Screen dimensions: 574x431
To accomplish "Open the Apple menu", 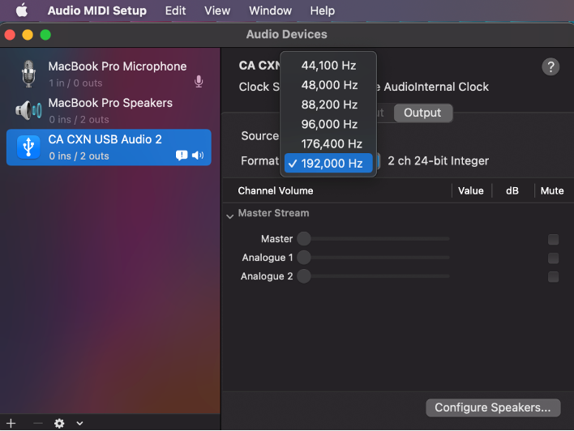I will (x=22, y=11).
